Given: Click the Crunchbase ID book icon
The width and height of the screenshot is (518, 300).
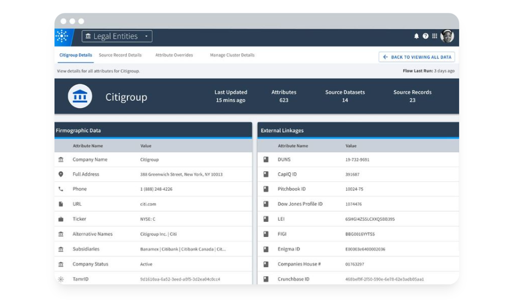Looking at the screenshot, I should pos(266,279).
